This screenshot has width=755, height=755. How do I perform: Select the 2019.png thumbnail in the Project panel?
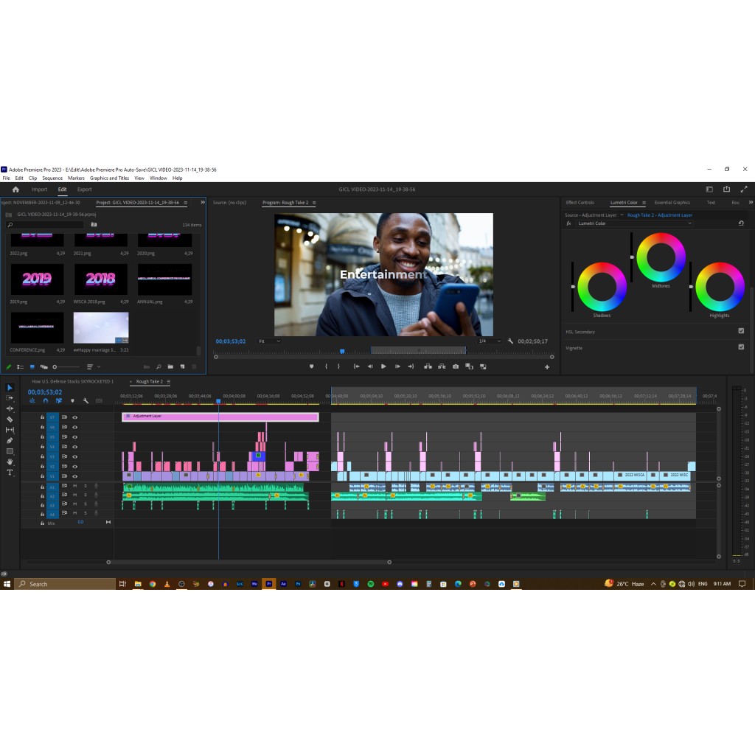point(37,280)
